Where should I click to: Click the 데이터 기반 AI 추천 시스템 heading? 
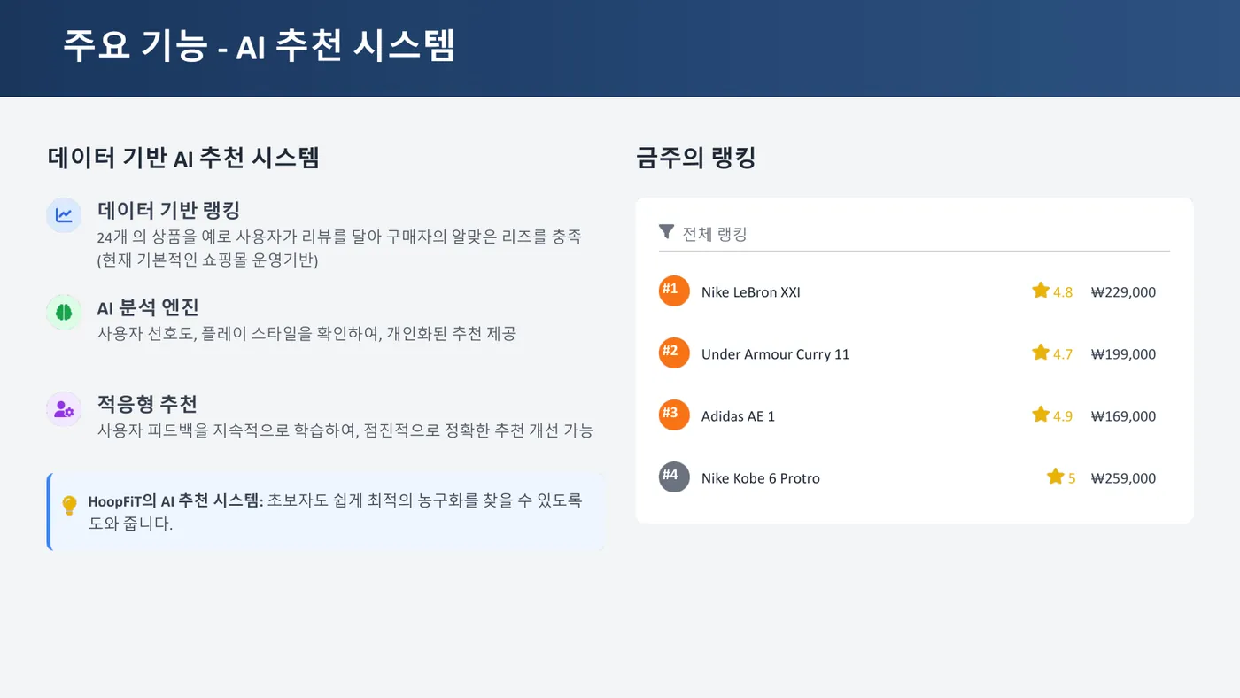(183, 158)
